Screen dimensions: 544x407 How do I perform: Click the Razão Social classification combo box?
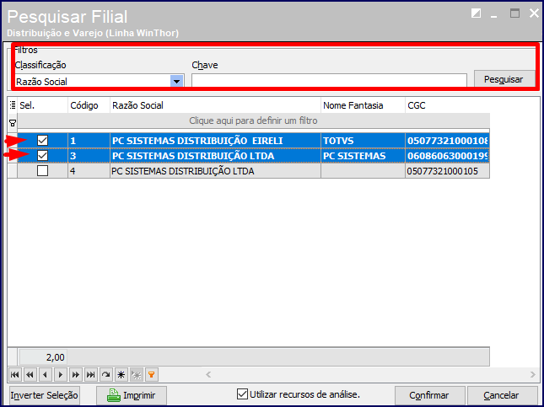[x=100, y=82]
